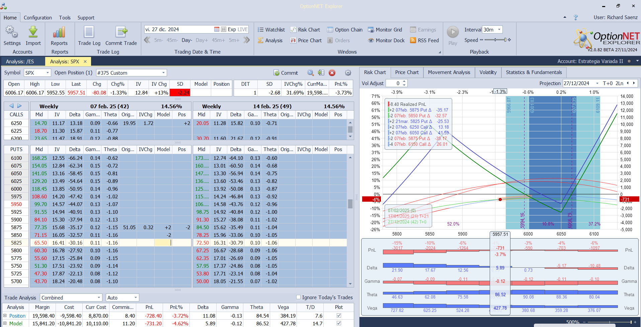Switch to the Volatility tab
Image resolution: width=641 pixels, height=327 pixels.
488,72
